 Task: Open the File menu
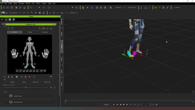pos(2,3)
